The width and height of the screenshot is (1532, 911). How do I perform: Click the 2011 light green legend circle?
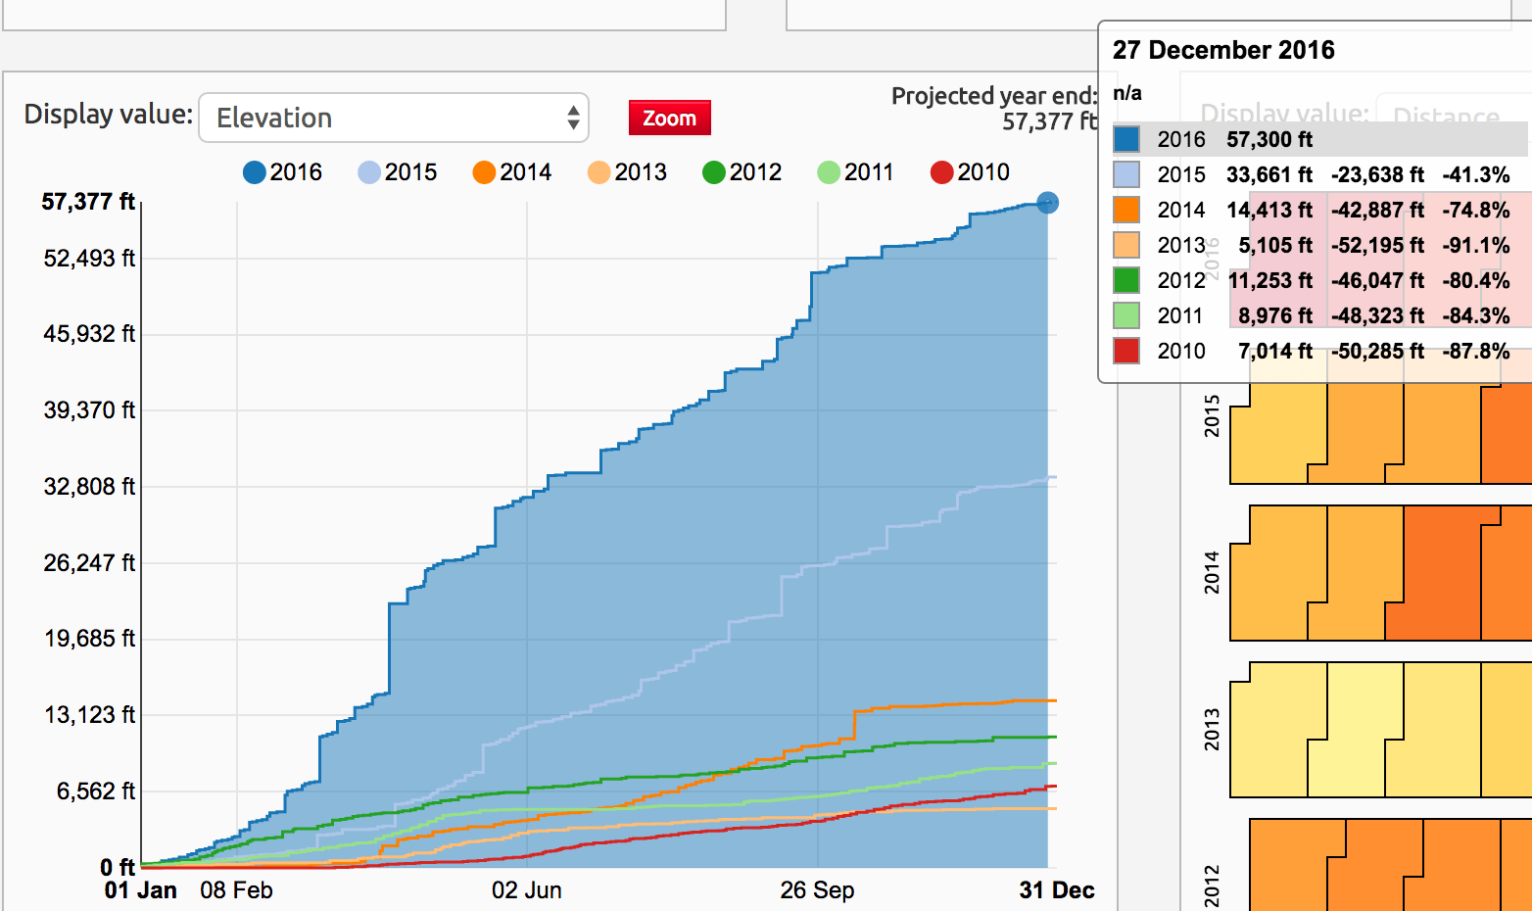point(829,172)
